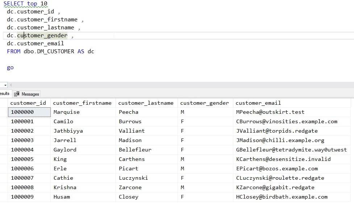The width and height of the screenshot is (354, 208).
Task: Click the horizontal scrollbar left arrow
Action: [11, 85]
